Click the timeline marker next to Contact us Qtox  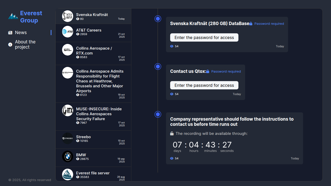pos(158,67)
